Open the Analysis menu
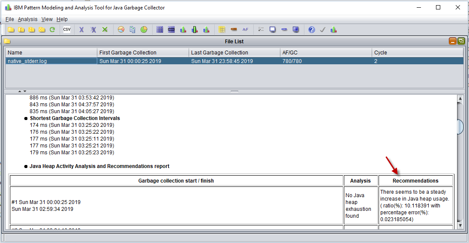 (x=27, y=19)
